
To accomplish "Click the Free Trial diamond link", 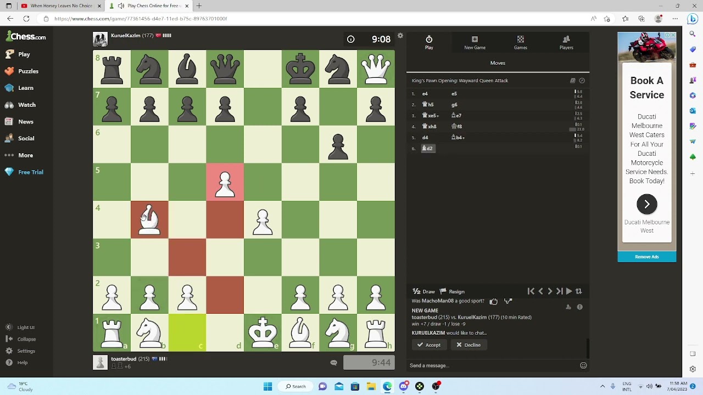I will pos(24,172).
